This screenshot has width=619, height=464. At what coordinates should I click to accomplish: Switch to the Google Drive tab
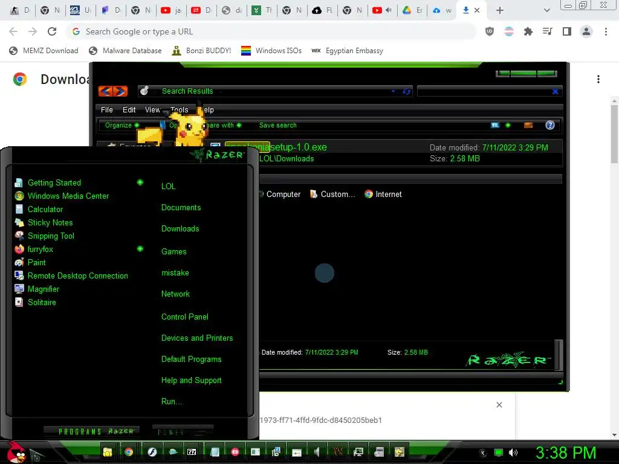412,11
